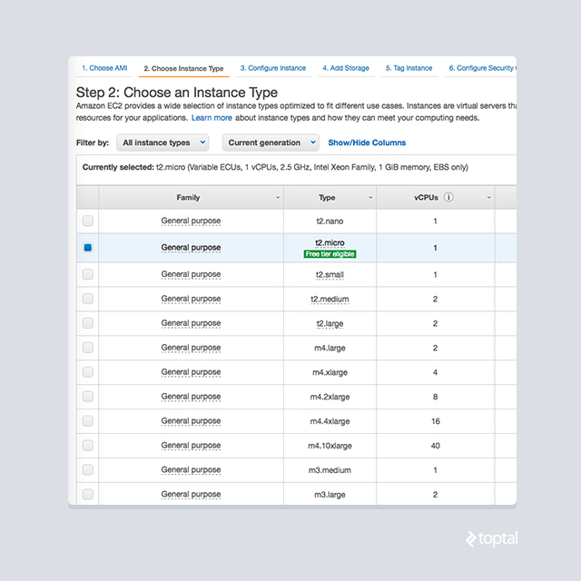The image size is (581, 581).
Task: Click the m4.2xlarge type cell
Action: point(330,397)
